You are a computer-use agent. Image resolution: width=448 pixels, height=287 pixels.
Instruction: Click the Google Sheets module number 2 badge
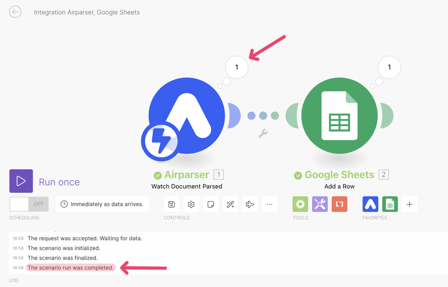coord(384,174)
